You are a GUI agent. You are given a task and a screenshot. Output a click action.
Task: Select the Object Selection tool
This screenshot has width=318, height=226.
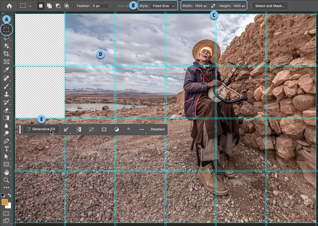tap(7, 46)
